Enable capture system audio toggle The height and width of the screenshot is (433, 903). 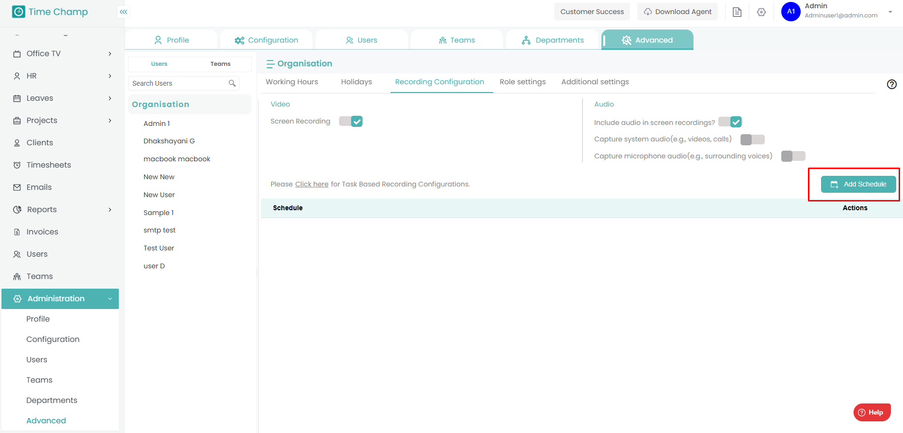(x=752, y=139)
